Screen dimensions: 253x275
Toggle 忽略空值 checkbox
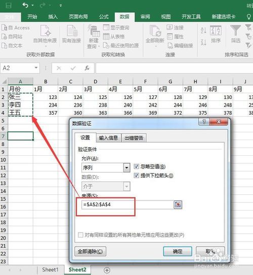click(x=136, y=166)
